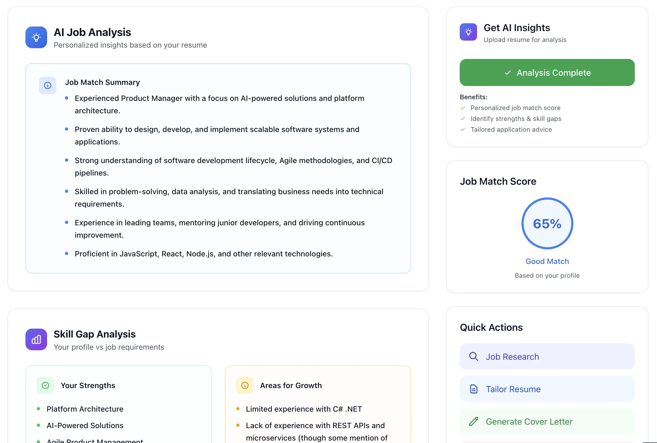Click the Quick Actions heading
This screenshot has width=657, height=443.
(491, 328)
